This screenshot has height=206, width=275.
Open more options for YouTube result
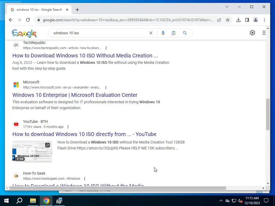[68, 127]
